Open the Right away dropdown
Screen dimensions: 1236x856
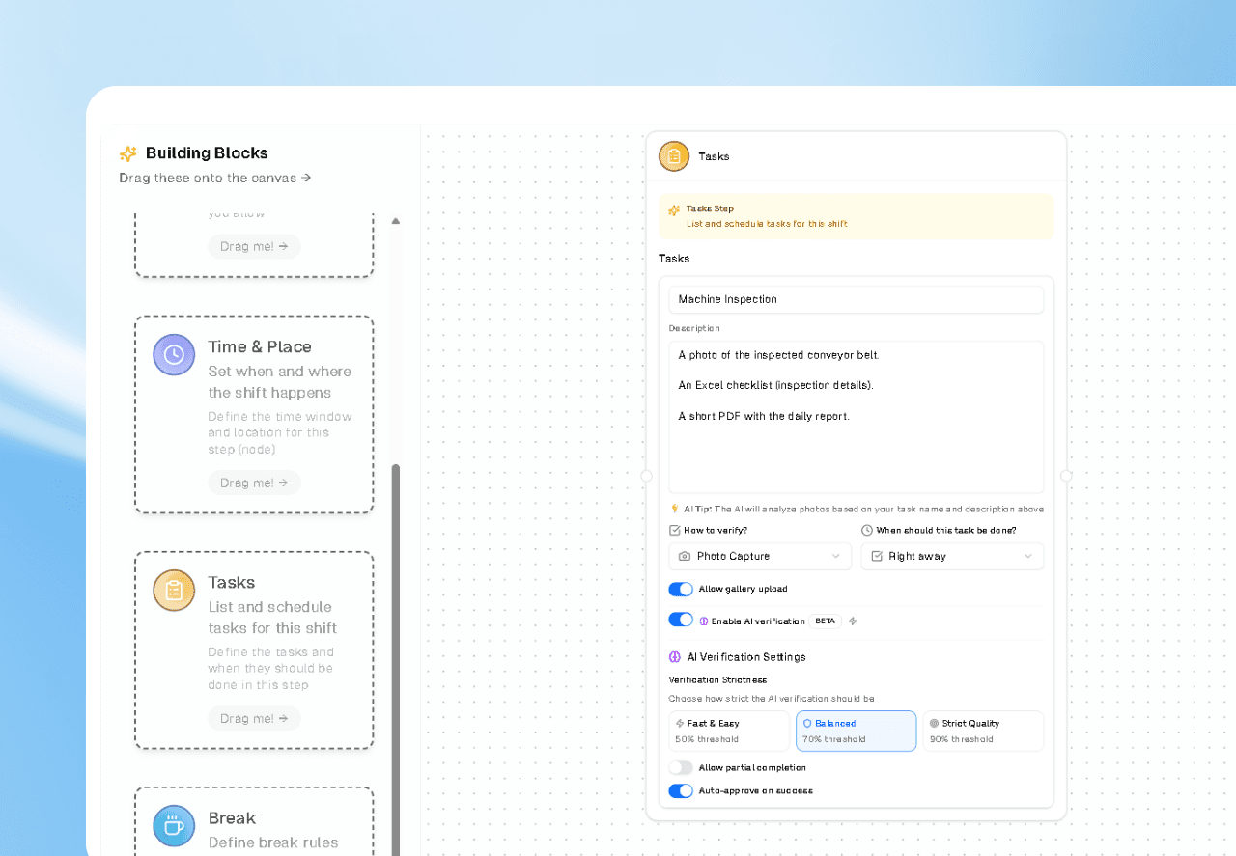point(952,556)
